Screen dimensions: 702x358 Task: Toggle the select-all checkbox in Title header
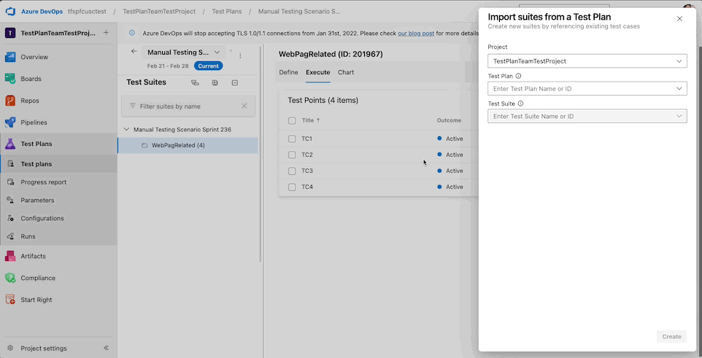[x=292, y=120]
